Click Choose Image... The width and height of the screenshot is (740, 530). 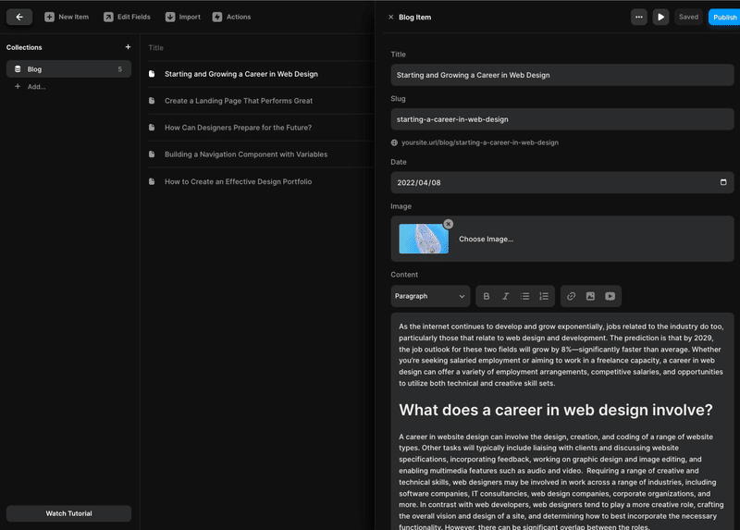487,239
